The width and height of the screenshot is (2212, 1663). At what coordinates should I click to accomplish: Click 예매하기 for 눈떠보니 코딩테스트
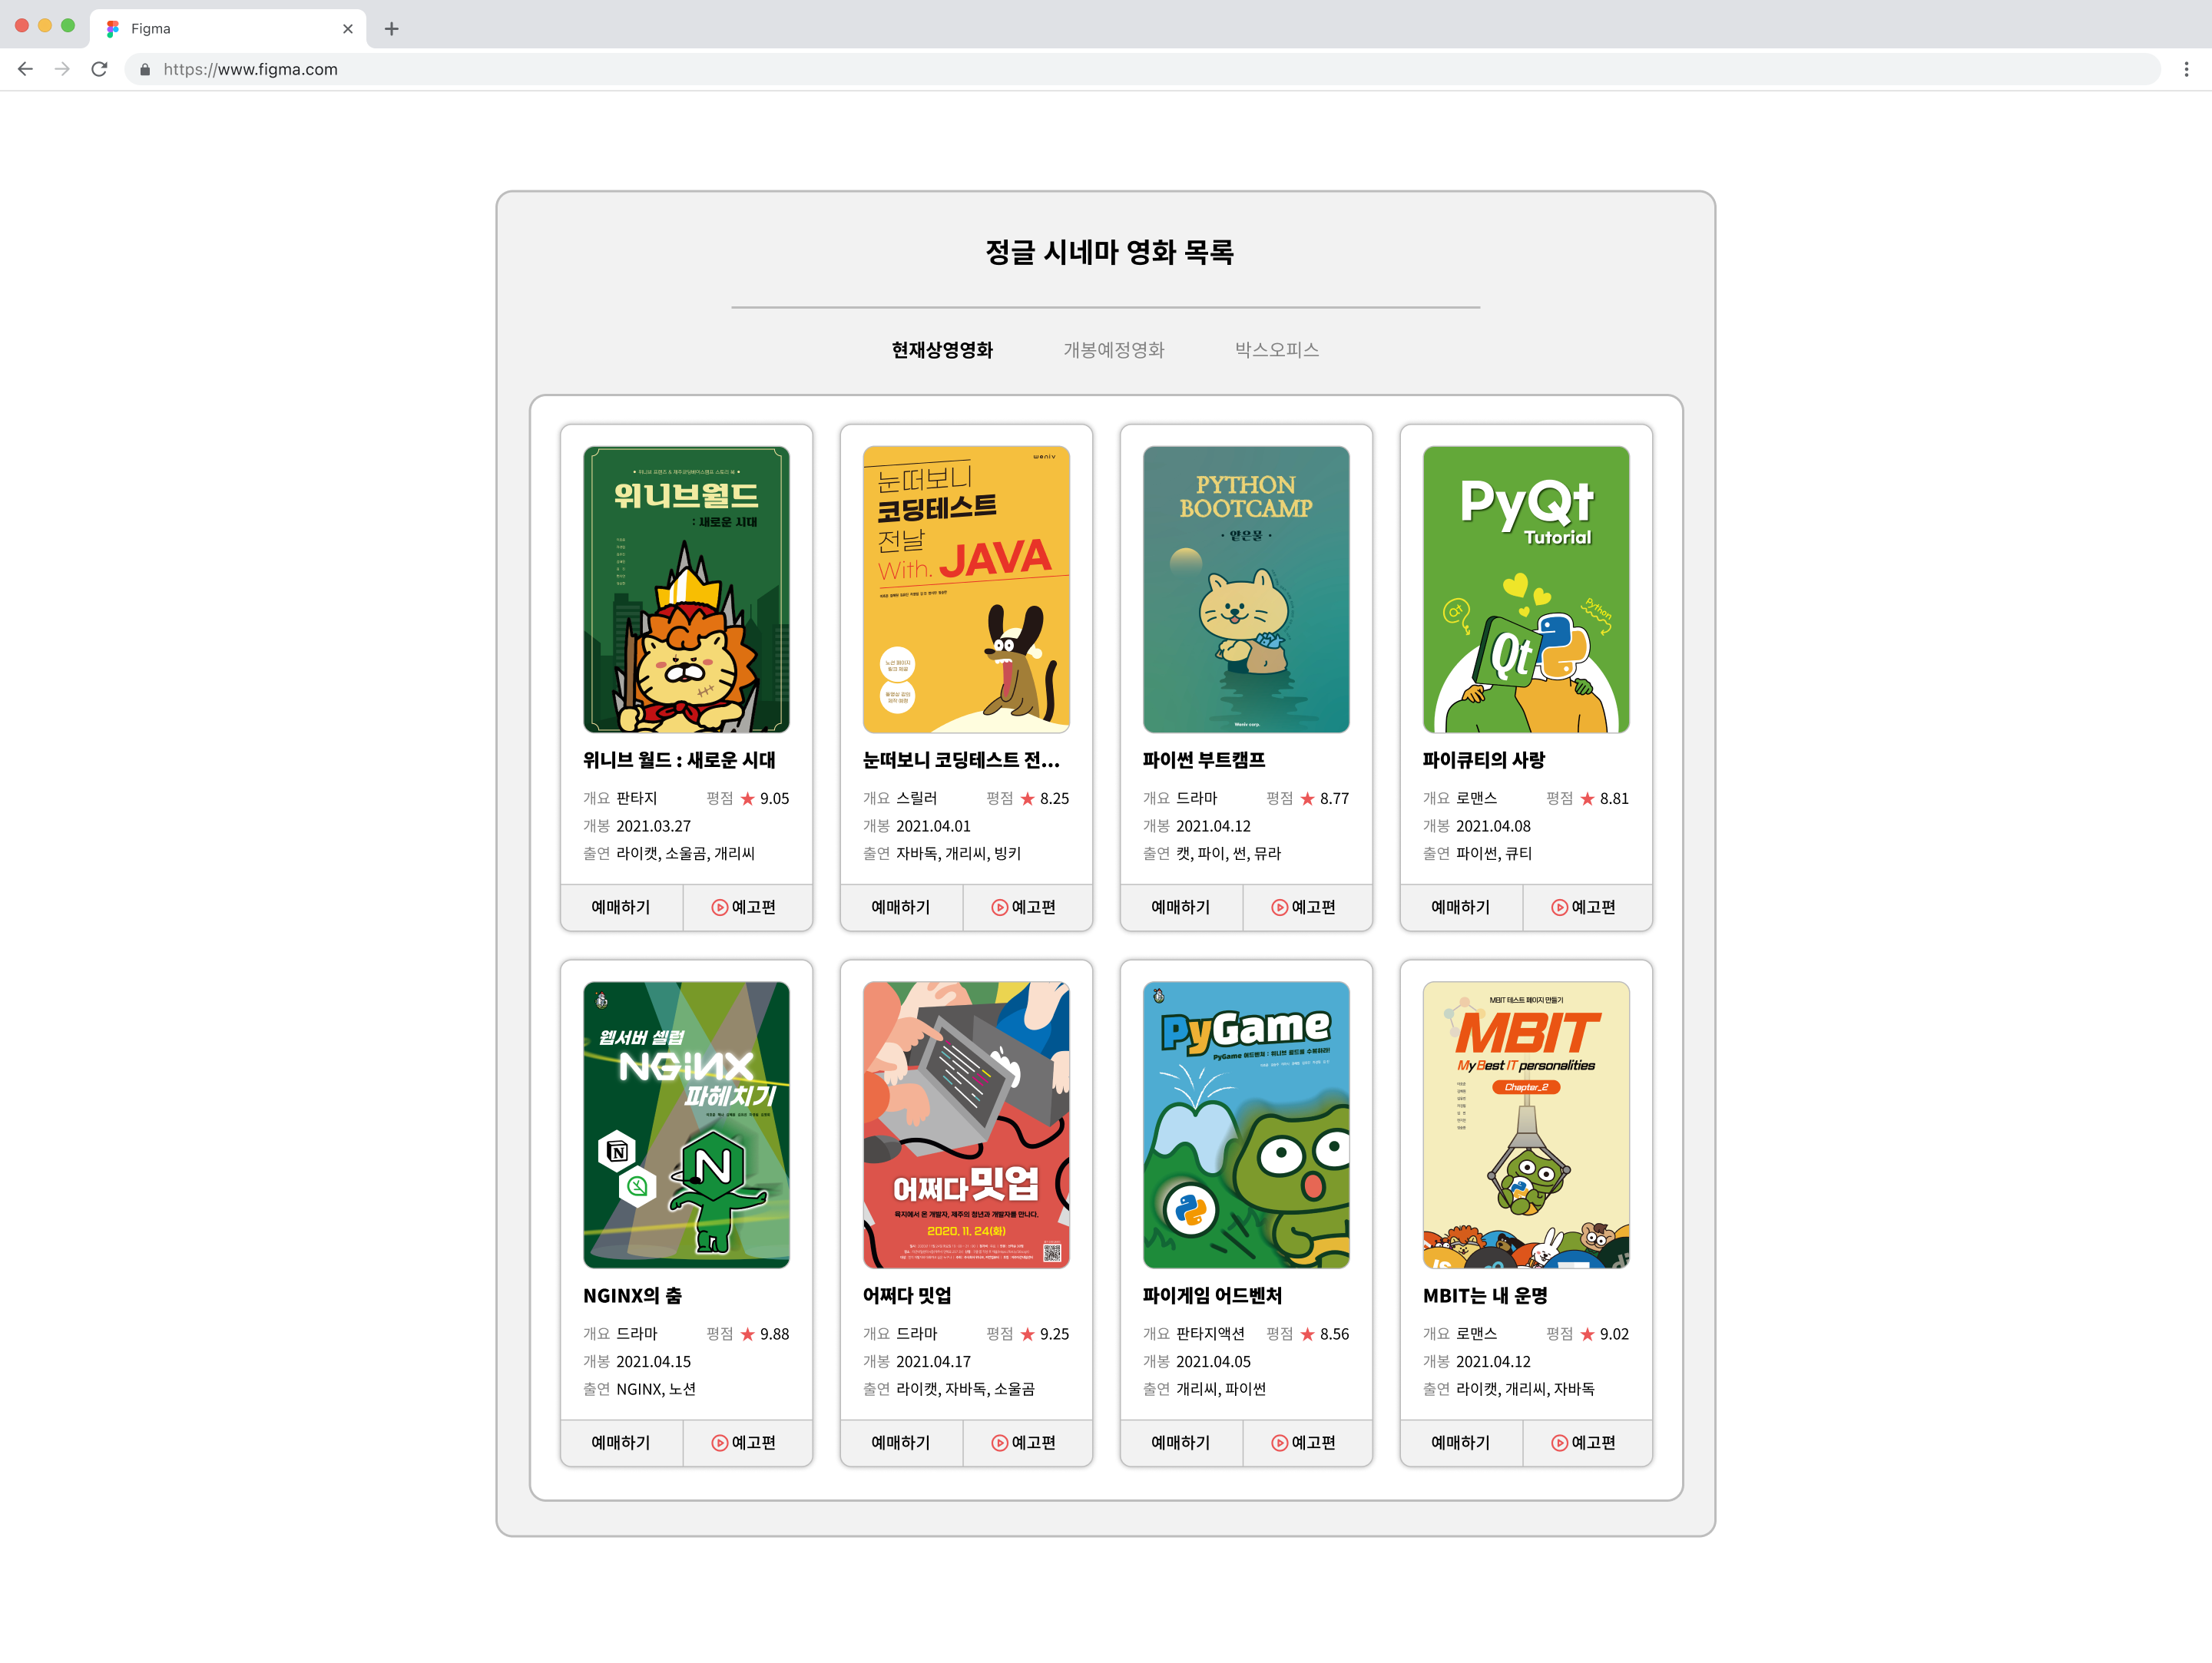901,908
